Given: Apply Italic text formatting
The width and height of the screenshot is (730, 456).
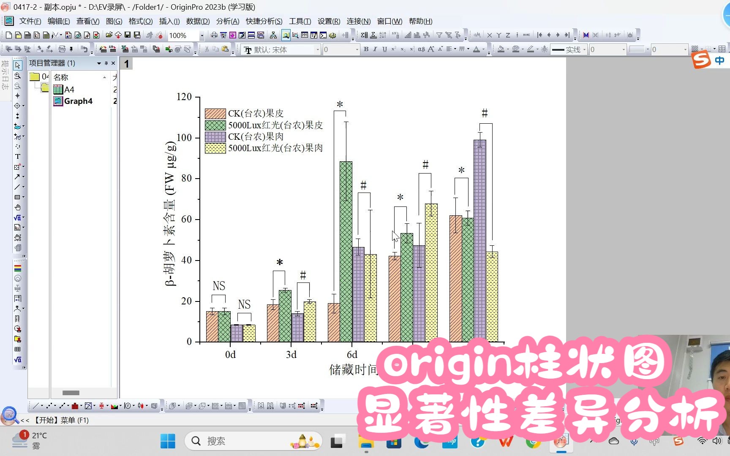Looking at the screenshot, I should pos(375,49).
